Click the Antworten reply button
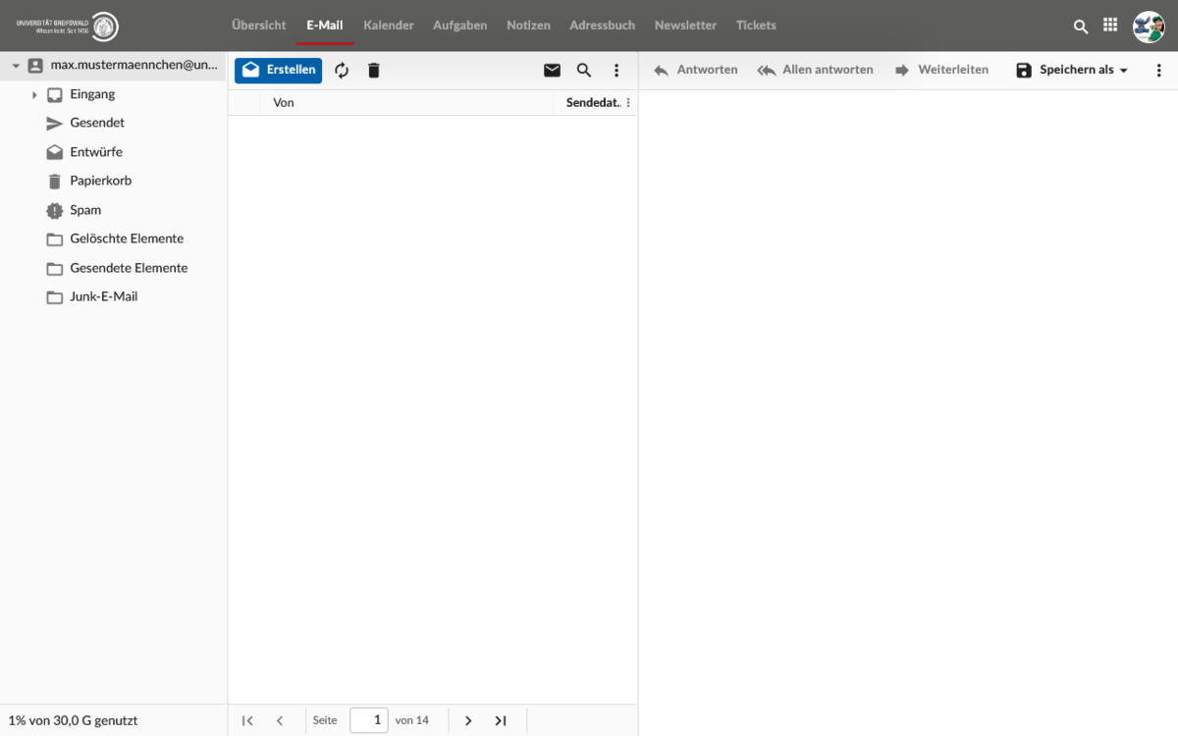Screen dimensions: 1178x736 696,71
